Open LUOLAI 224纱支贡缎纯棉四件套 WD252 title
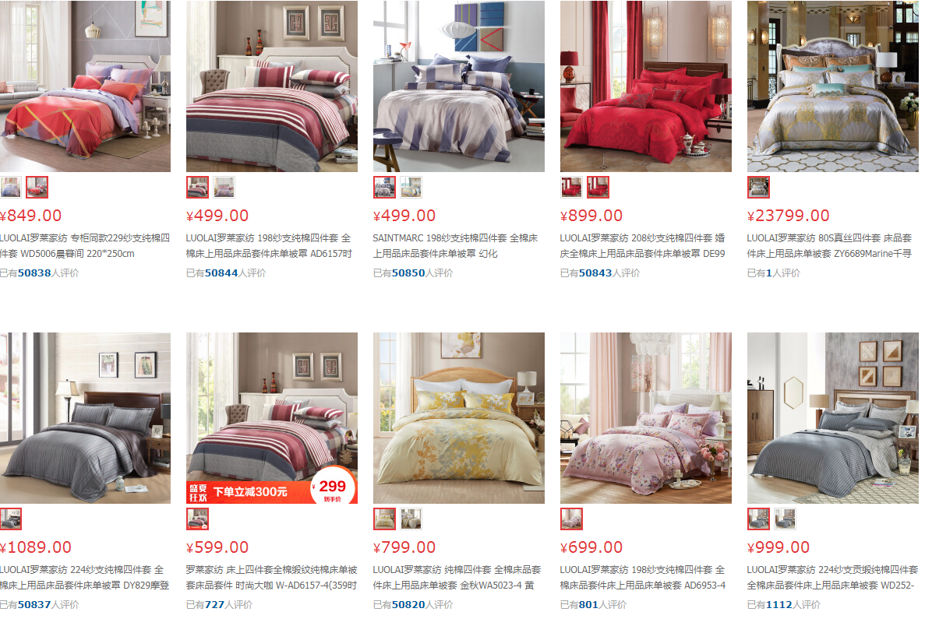The height and width of the screenshot is (619, 925). point(832,577)
